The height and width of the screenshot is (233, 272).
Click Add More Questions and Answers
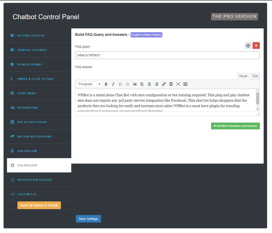click(x=235, y=126)
